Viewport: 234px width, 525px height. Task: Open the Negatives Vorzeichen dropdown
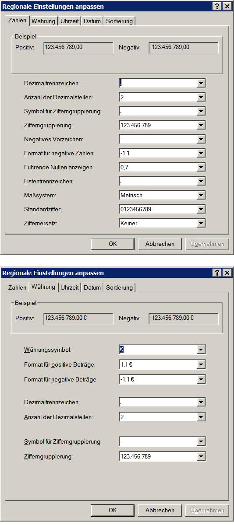pos(201,139)
